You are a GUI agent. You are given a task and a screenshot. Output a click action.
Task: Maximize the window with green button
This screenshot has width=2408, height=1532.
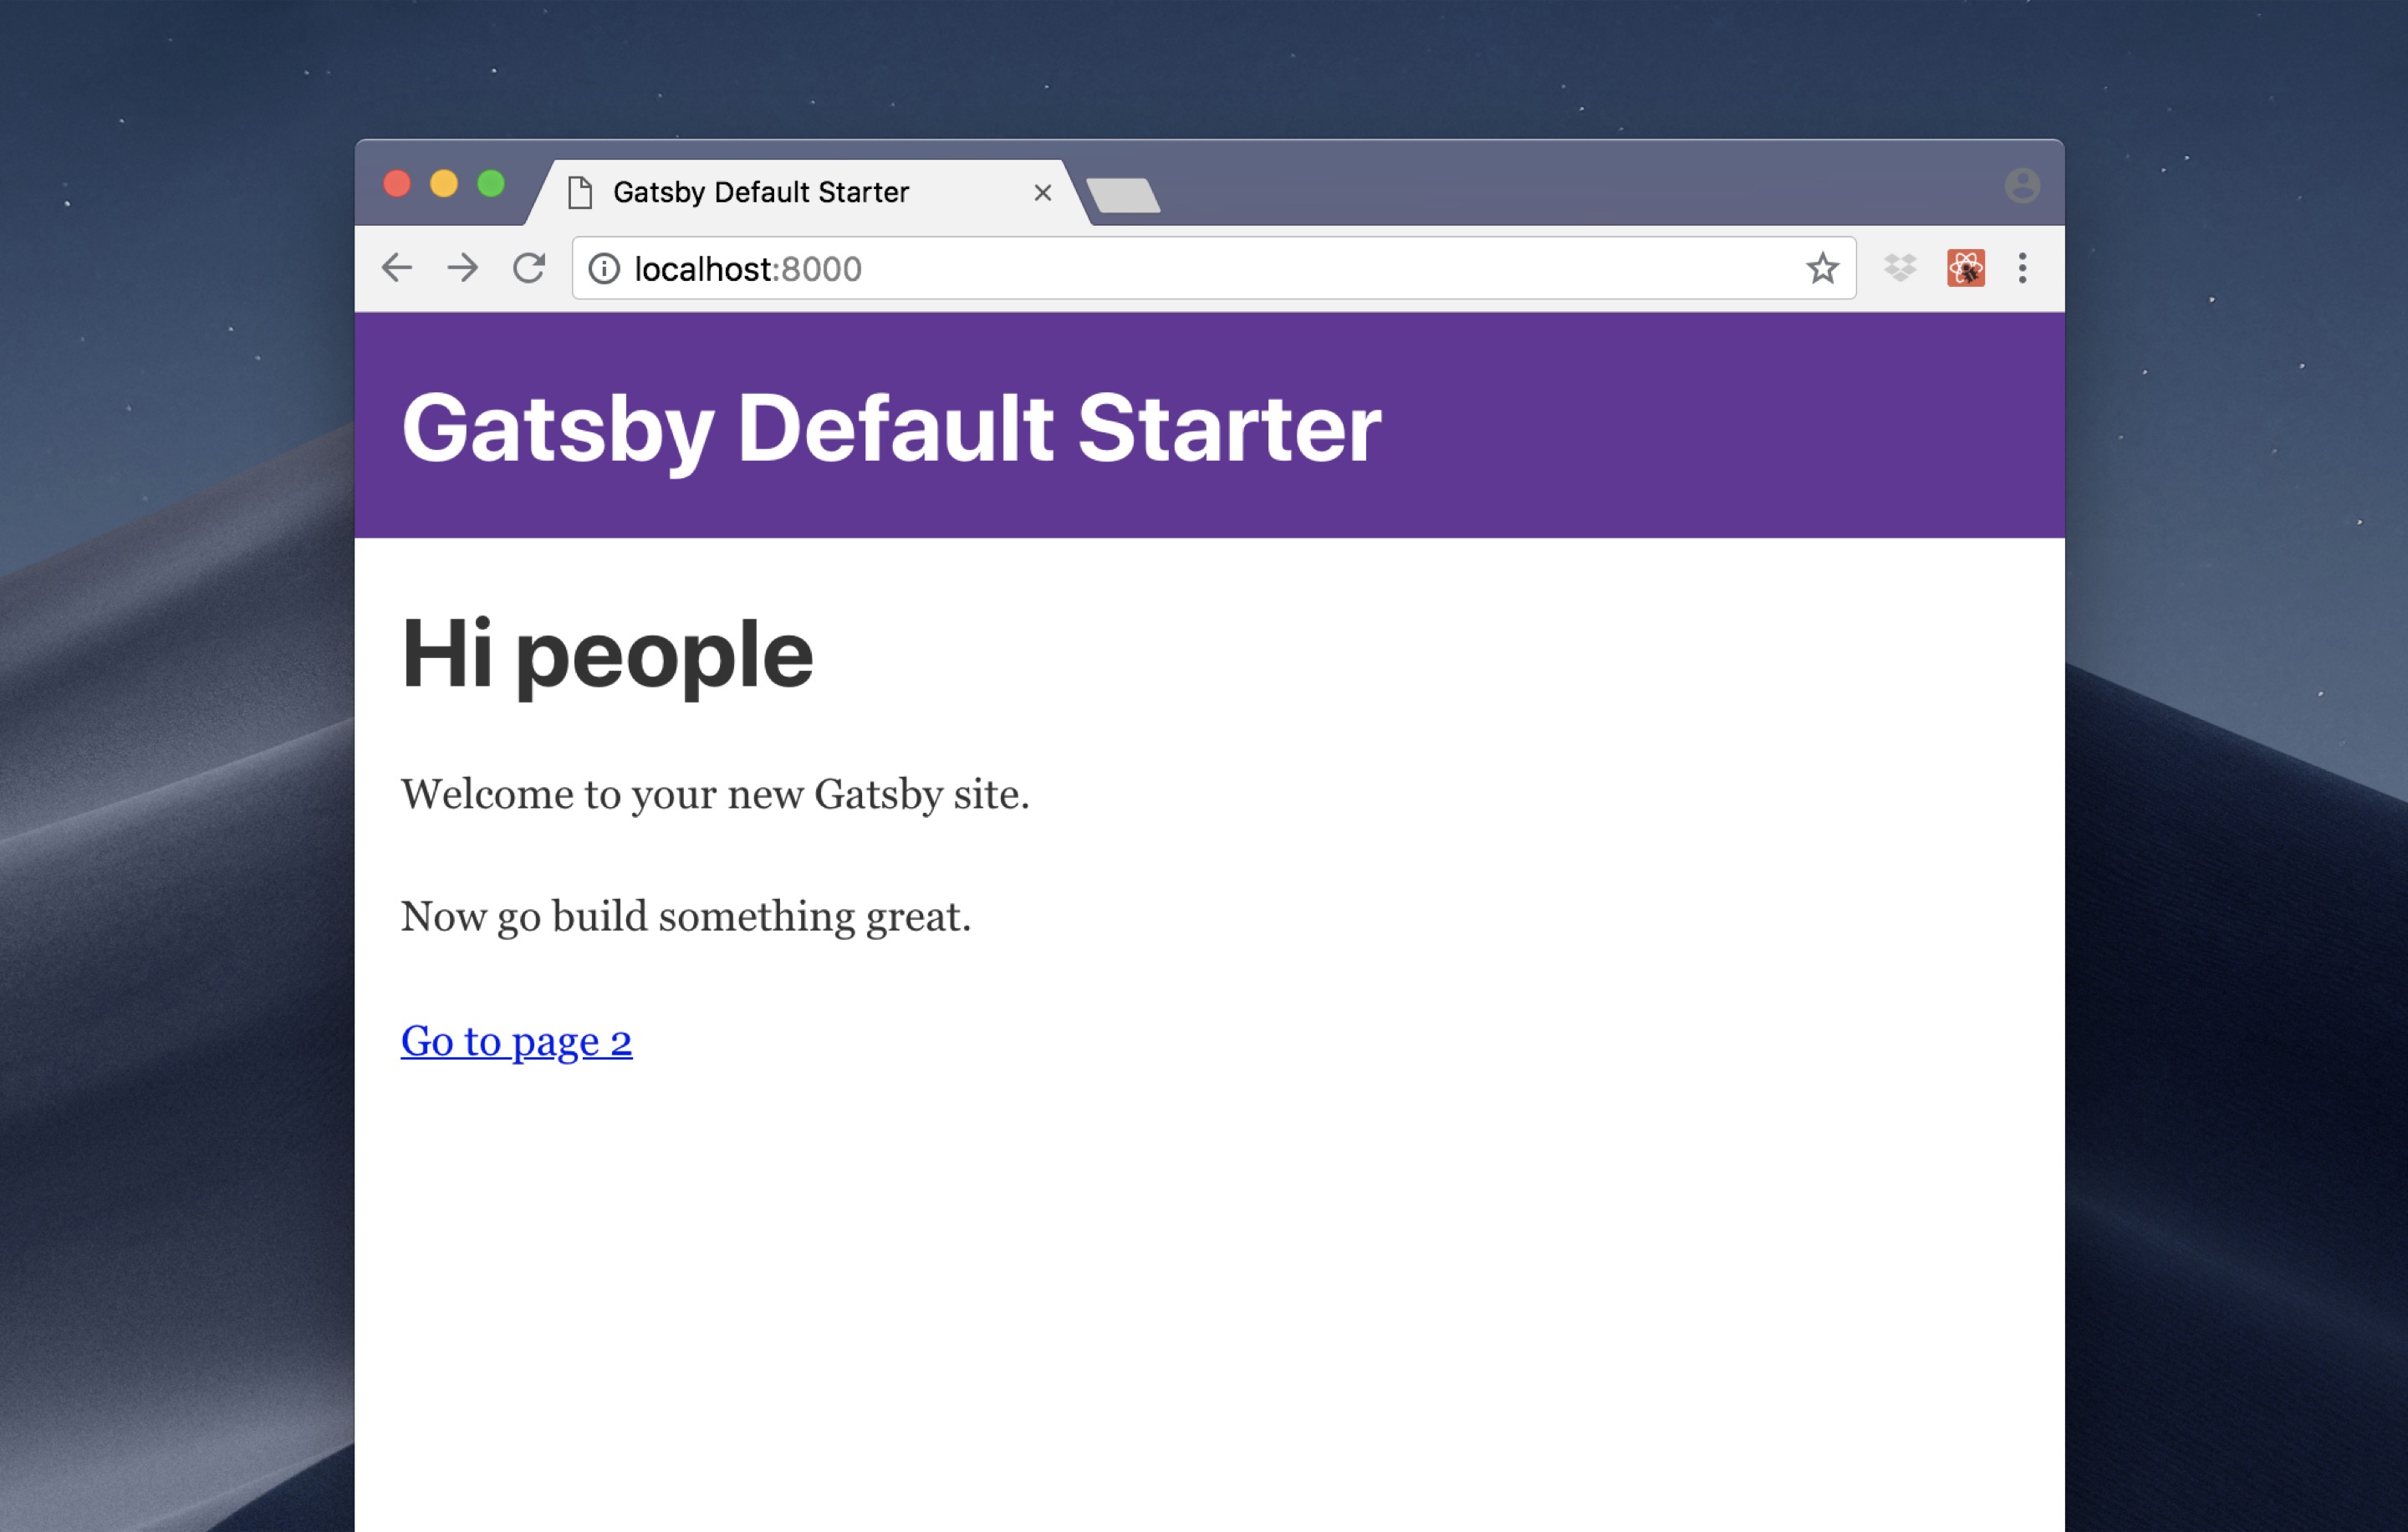[x=491, y=184]
